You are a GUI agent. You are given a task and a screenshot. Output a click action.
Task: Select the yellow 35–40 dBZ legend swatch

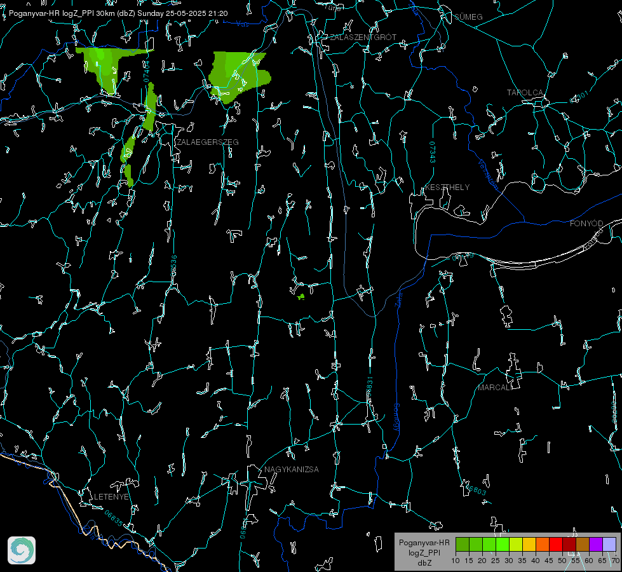point(529,544)
